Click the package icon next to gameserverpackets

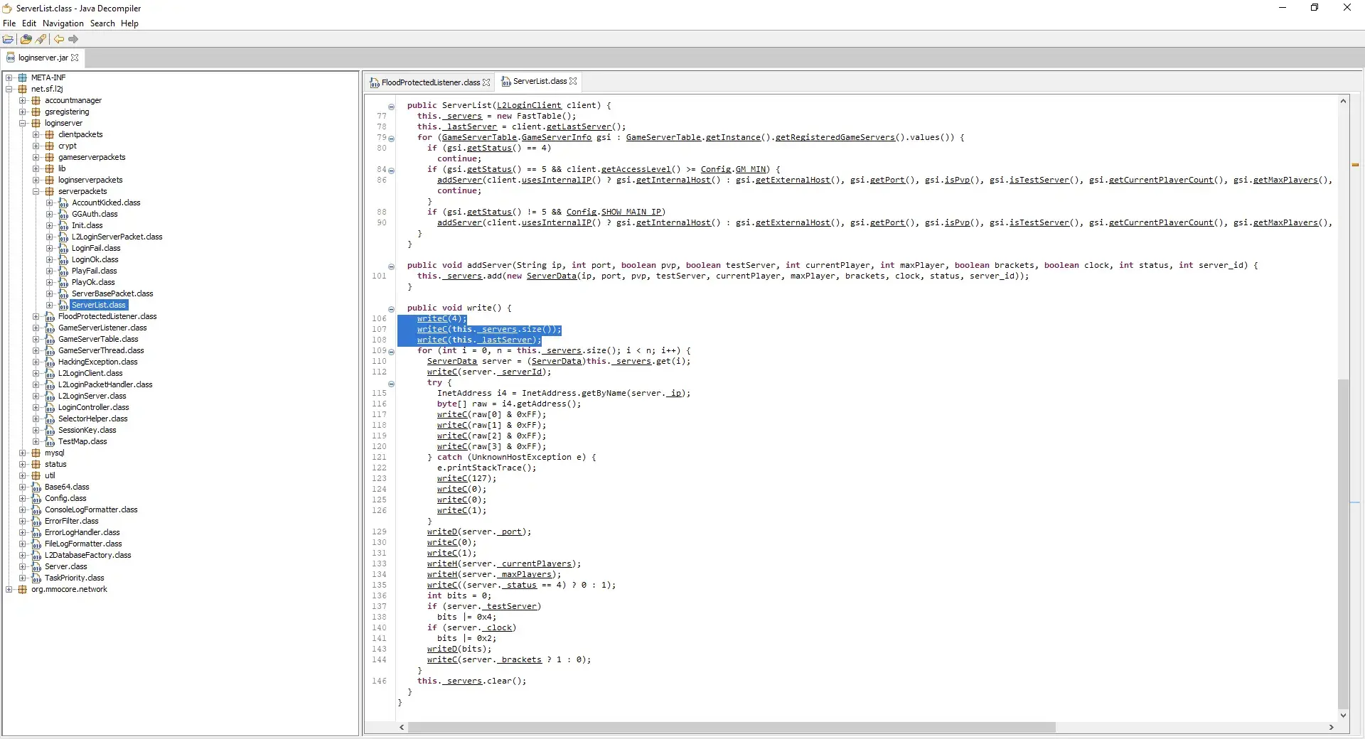(50, 158)
